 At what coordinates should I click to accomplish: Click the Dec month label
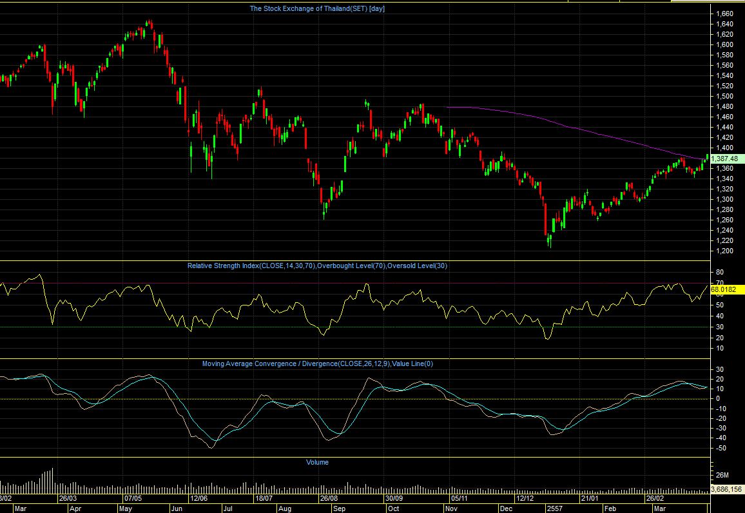click(506, 508)
